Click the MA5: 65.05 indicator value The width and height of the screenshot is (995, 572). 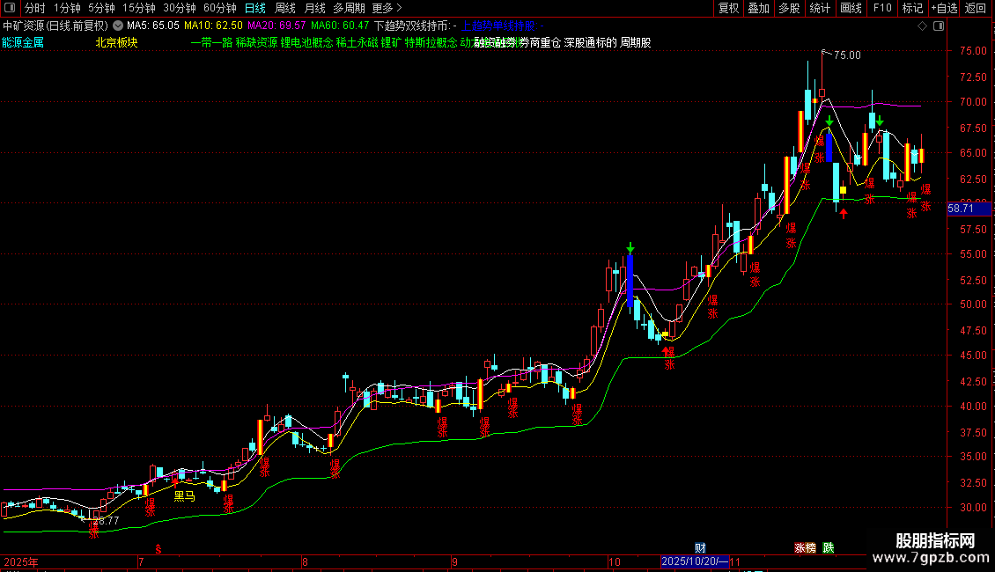(153, 26)
